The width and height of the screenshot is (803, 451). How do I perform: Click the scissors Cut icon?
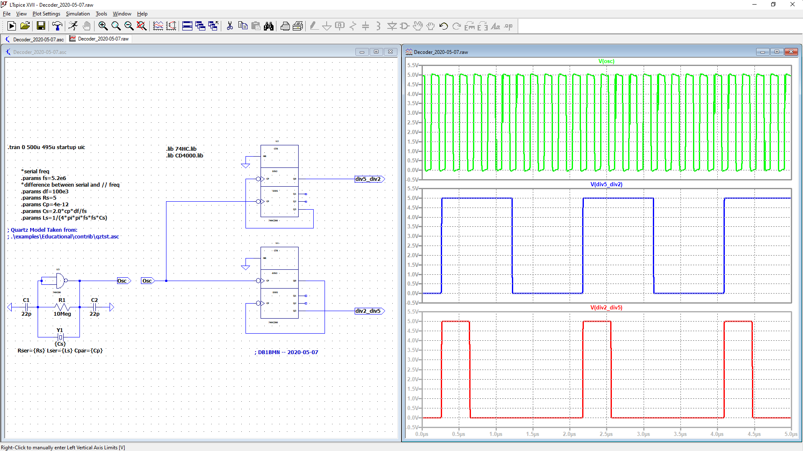click(230, 26)
